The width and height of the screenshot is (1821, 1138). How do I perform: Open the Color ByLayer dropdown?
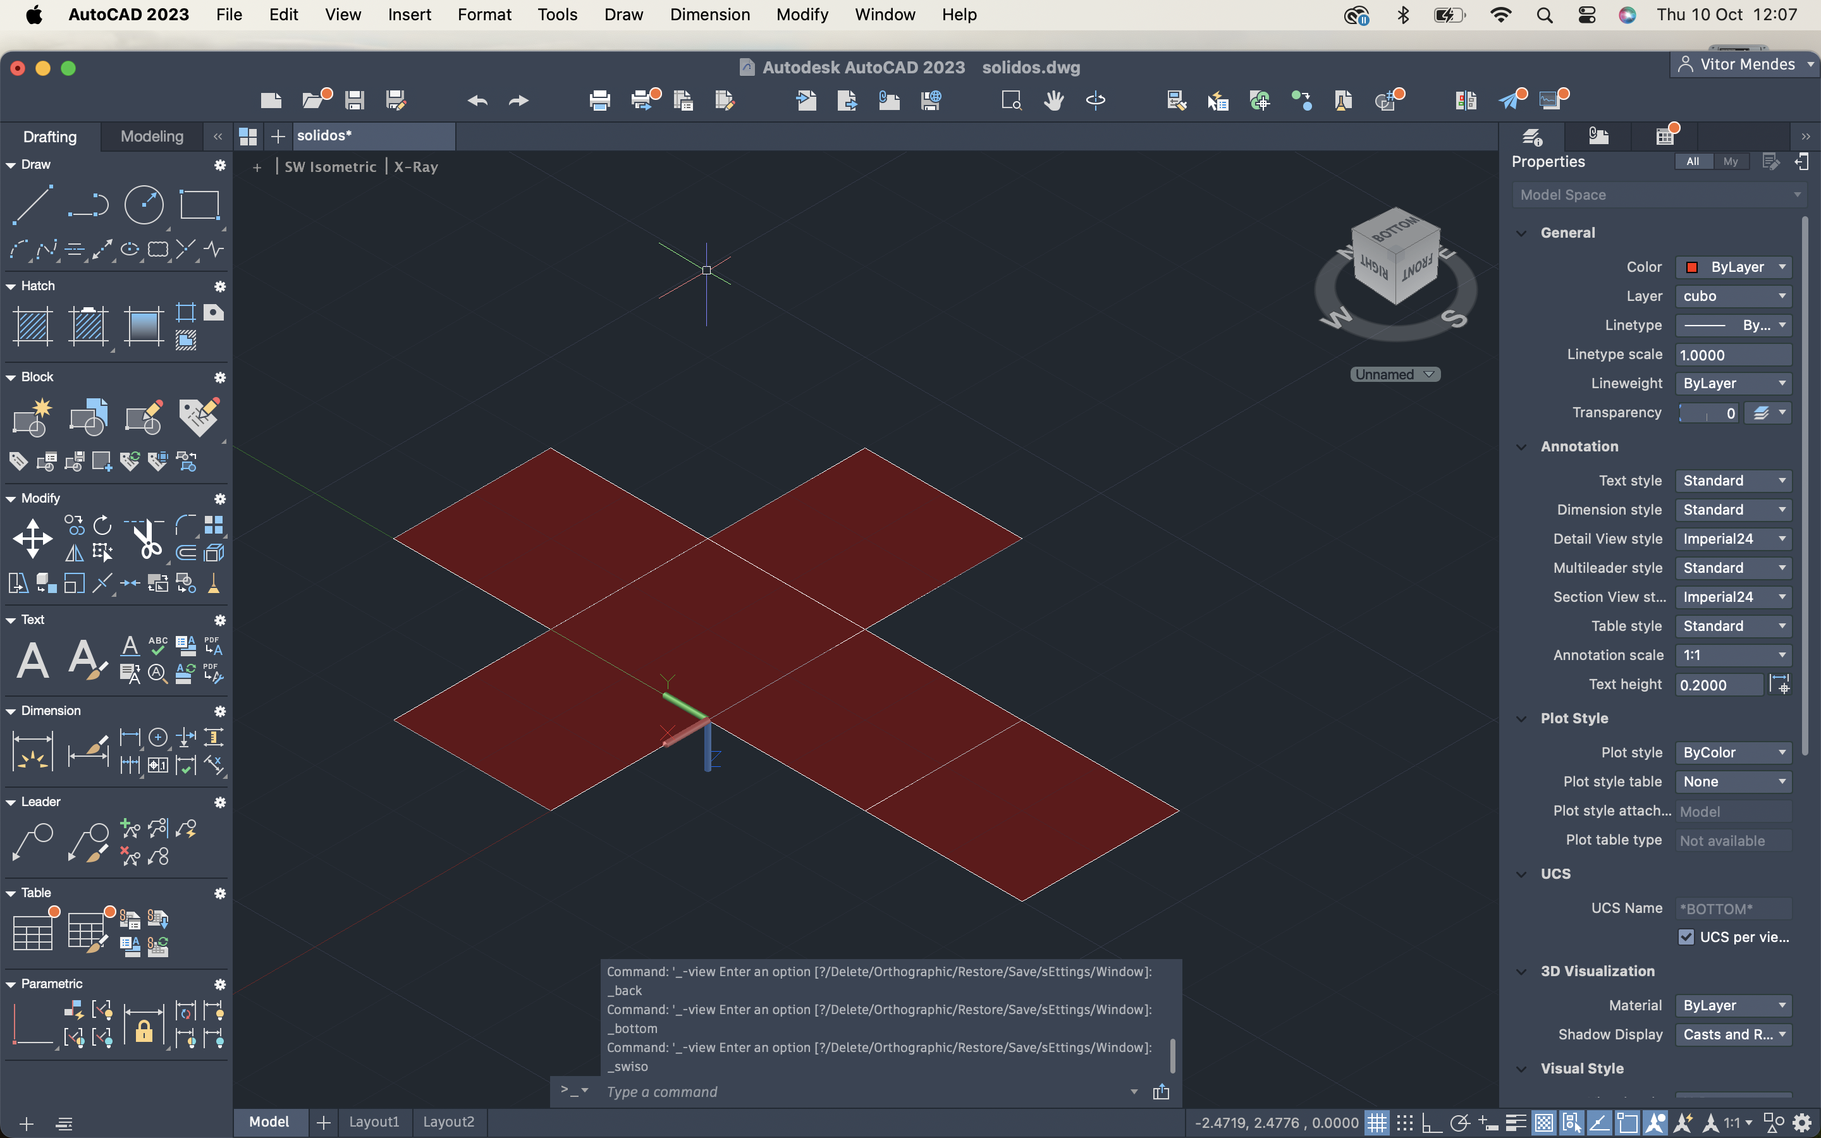tap(1733, 267)
